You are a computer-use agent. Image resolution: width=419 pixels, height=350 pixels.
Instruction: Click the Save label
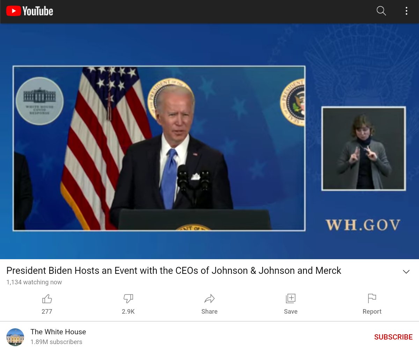pyautogui.click(x=291, y=312)
